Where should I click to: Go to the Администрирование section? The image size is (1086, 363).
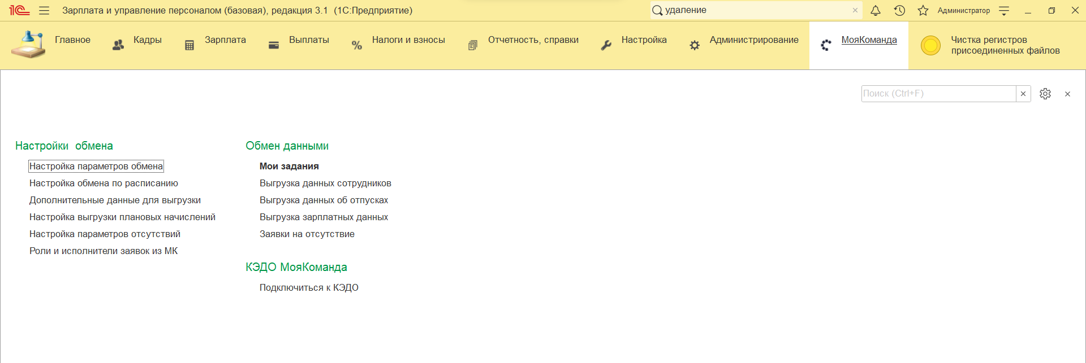(x=753, y=40)
